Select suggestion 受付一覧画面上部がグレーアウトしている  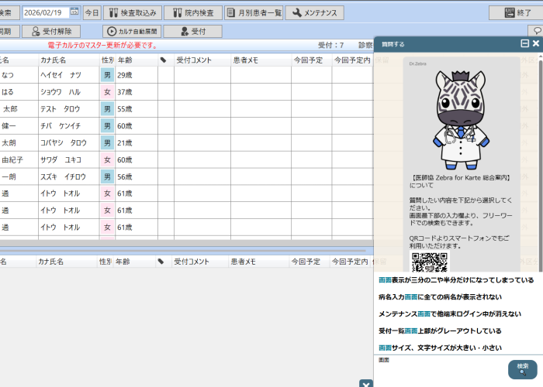(440, 330)
